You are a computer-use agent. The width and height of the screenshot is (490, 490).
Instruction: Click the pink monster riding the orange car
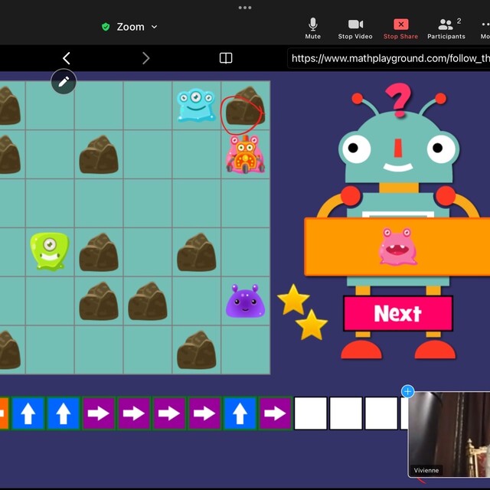(x=245, y=154)
